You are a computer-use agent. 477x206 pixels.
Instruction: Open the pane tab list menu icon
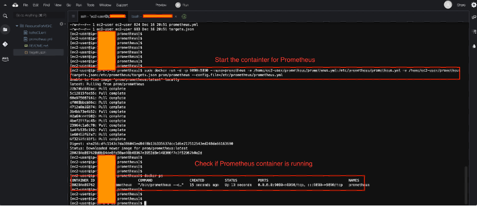[x=73, y=16]
